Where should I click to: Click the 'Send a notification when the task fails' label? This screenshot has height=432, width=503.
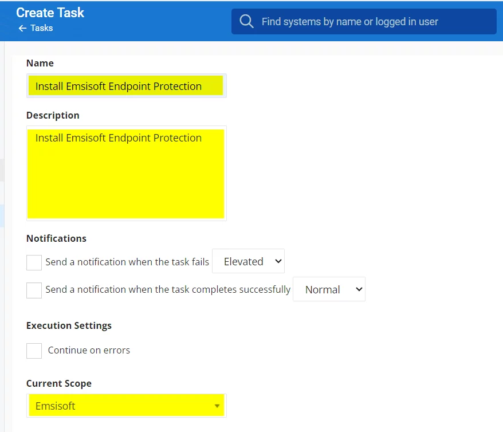coord(127,262)
